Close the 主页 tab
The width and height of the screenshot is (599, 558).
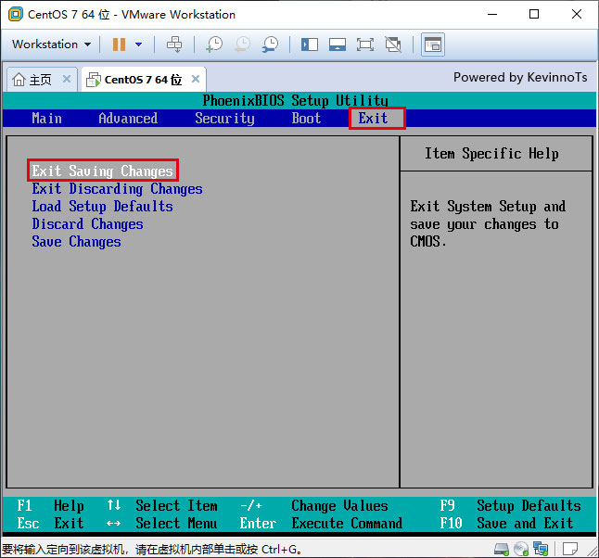point(67,79)
